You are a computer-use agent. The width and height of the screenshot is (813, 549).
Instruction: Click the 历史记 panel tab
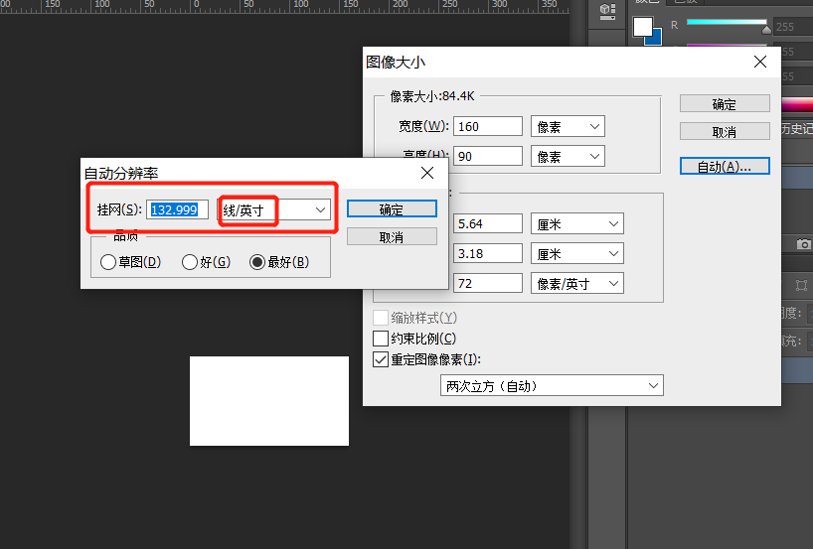797,129
